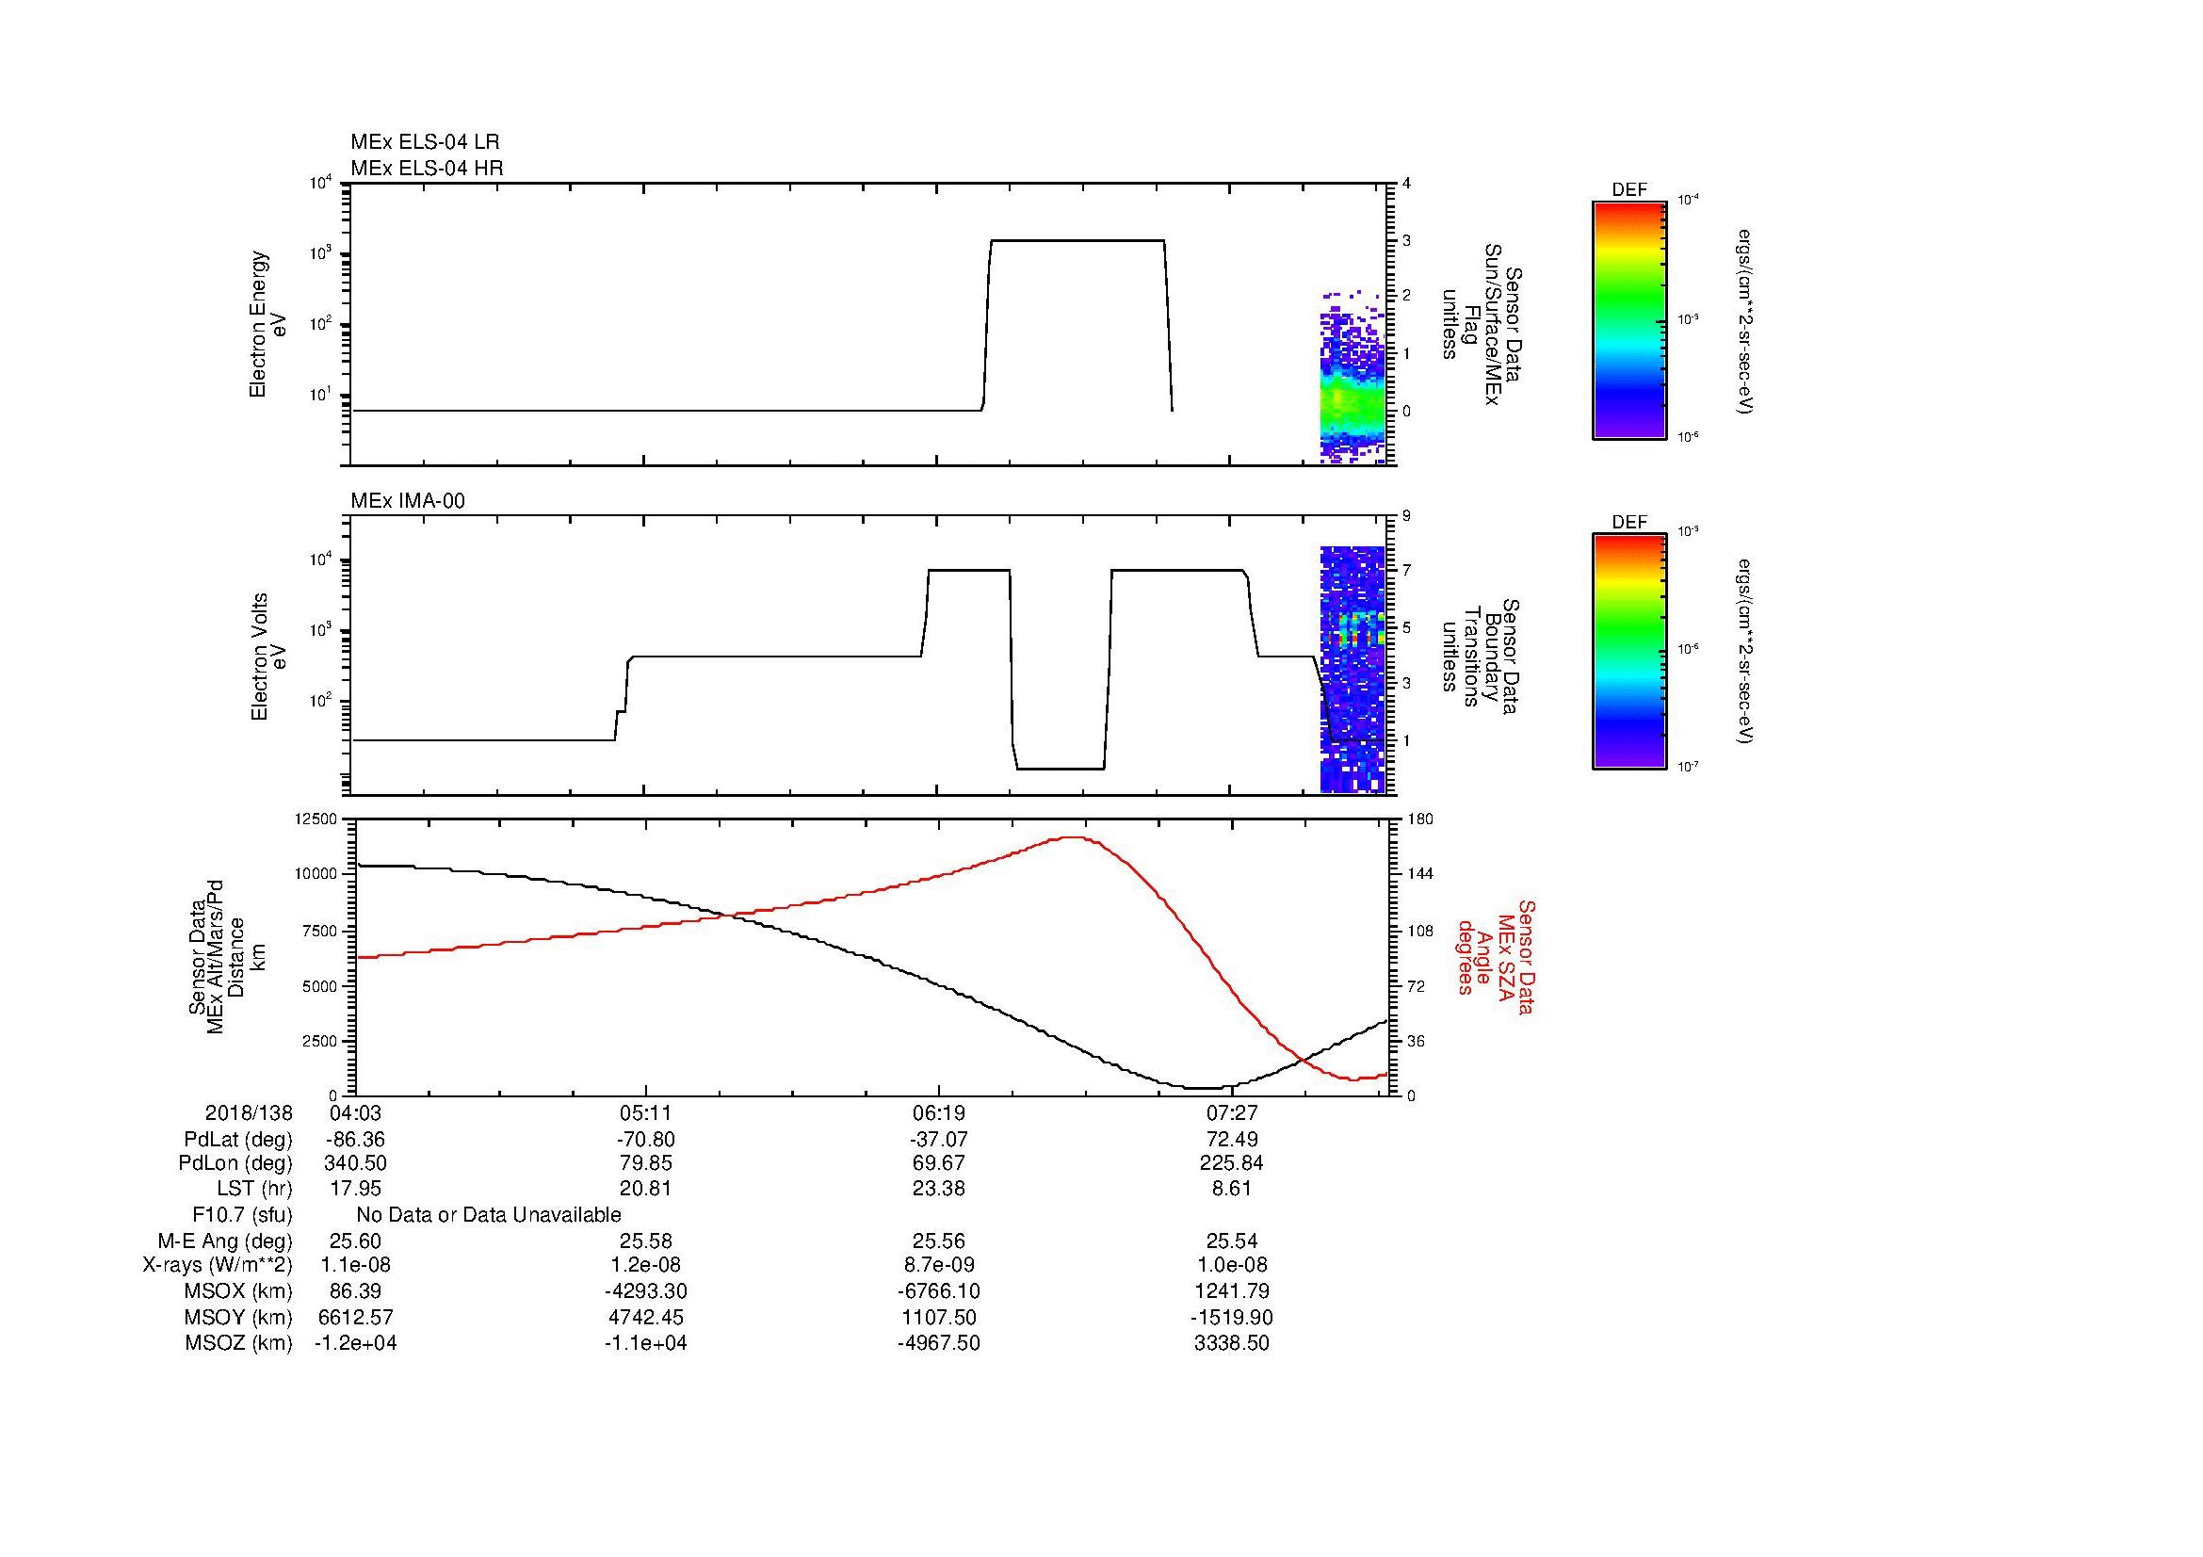Click time tick label '07:27'
Screen dimensions: 2203x1557
tap(1232, 1112)
